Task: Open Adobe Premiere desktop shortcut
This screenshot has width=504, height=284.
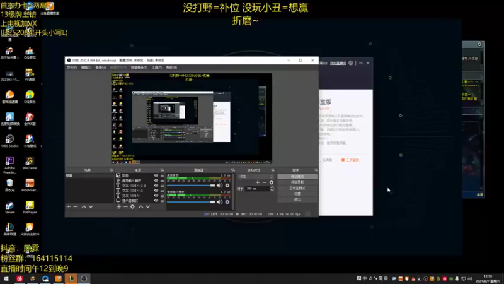Action: pyautogui.click(x=9, y=165)
